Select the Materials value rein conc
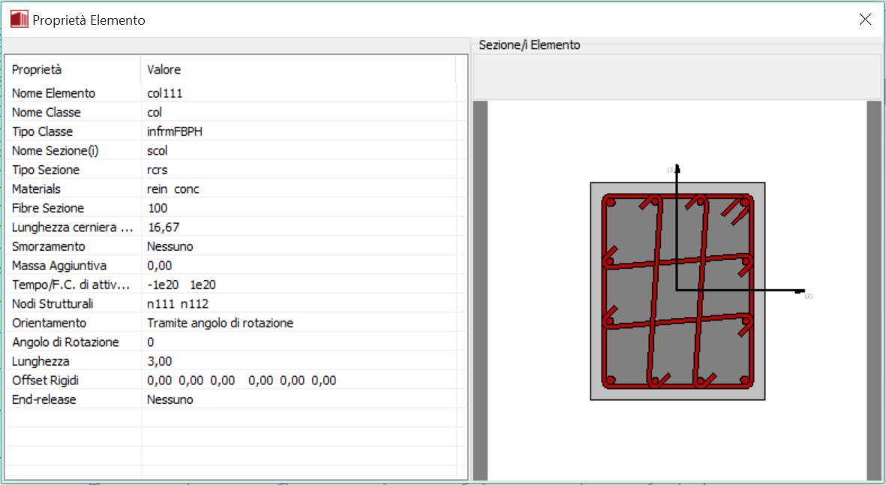This screenshot has width=886, height=485. tap(173, 189)
